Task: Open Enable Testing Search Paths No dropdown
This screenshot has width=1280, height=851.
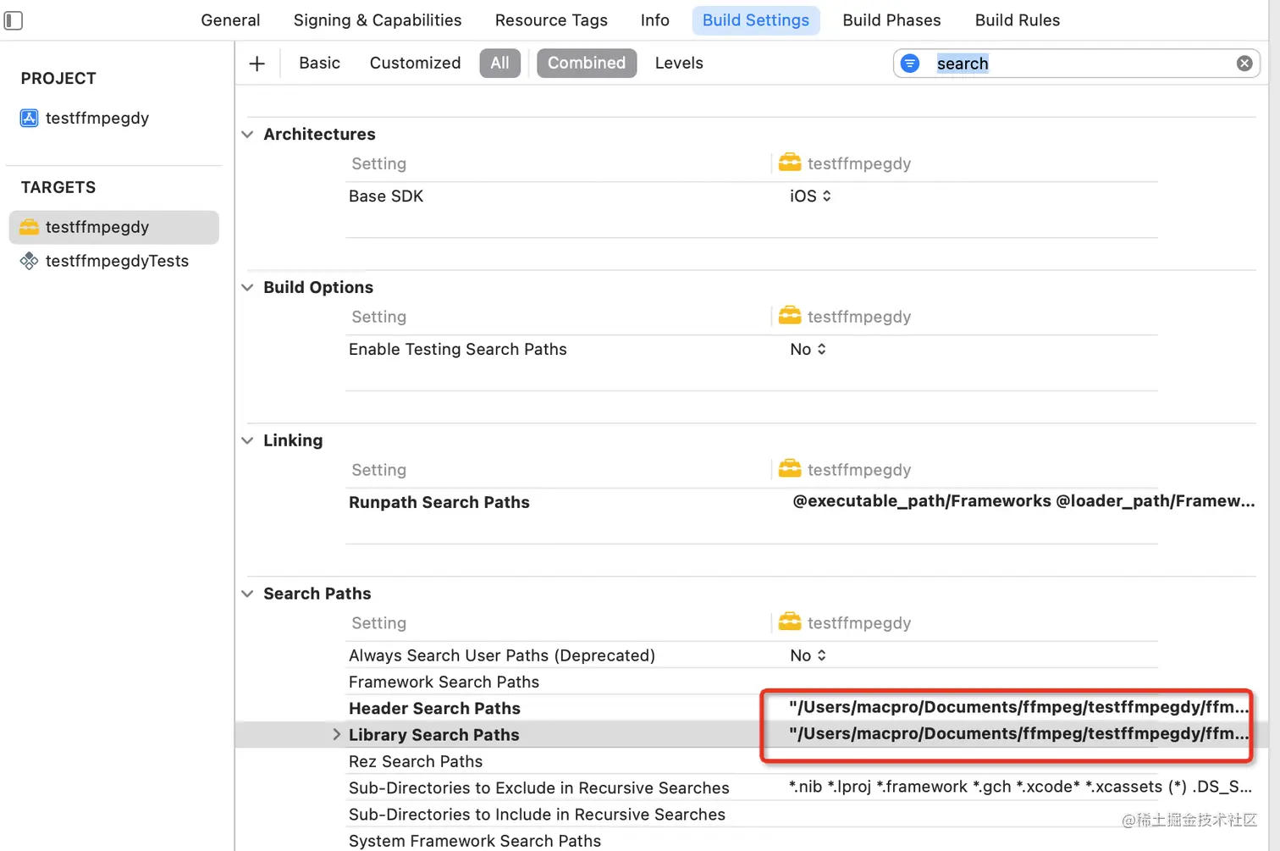Action: click(808, 350)
